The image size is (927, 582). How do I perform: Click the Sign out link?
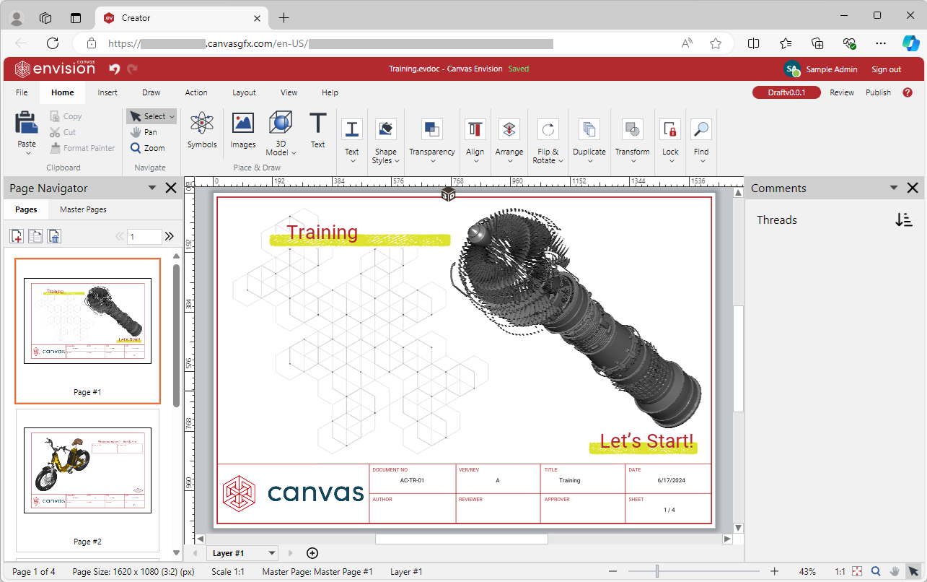coord(886,69)
